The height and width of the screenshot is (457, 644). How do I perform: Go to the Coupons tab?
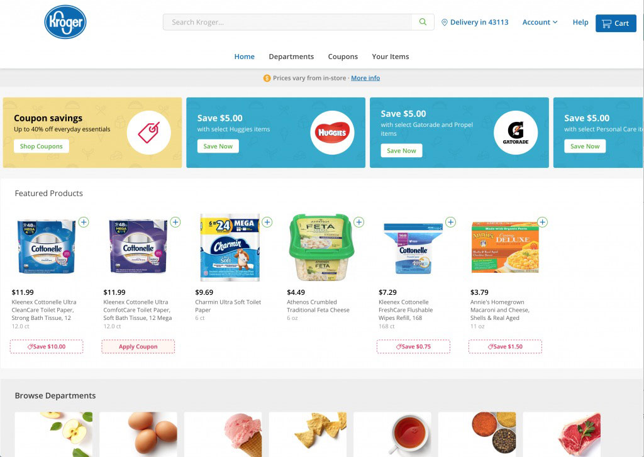pyautogui.click(x=343, y=57)
